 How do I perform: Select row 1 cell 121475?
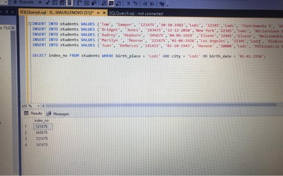point(43,126)
